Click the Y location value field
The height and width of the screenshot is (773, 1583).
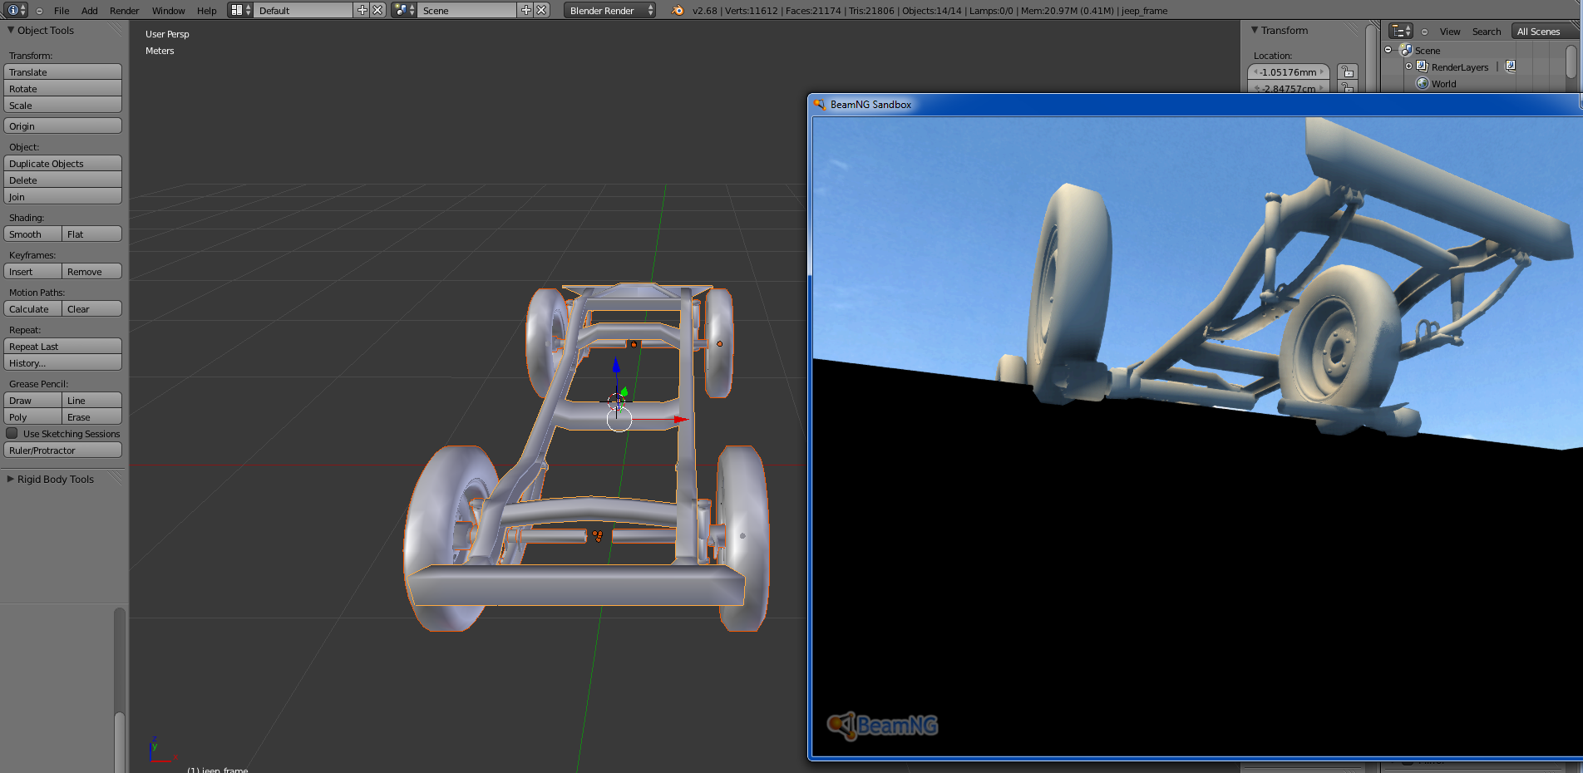click(x=1289, y=87)
